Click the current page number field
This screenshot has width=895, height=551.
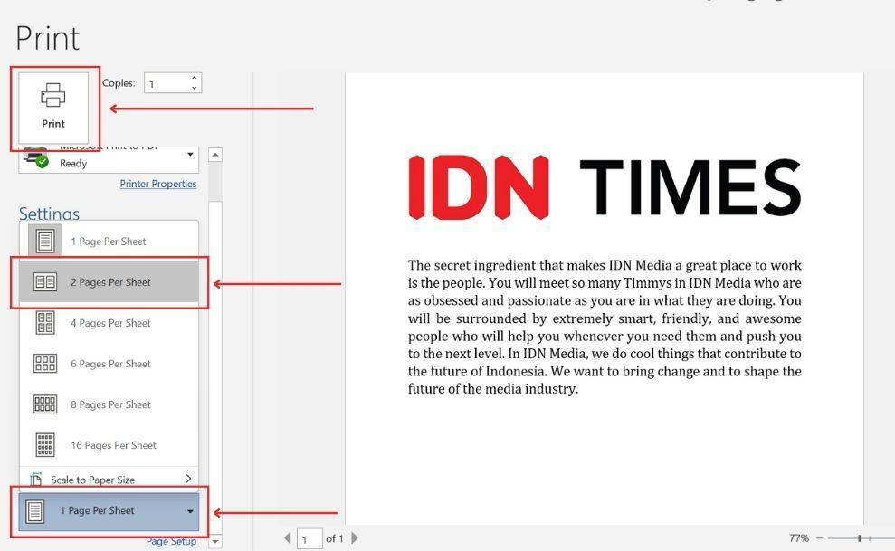tap(309, 539)
